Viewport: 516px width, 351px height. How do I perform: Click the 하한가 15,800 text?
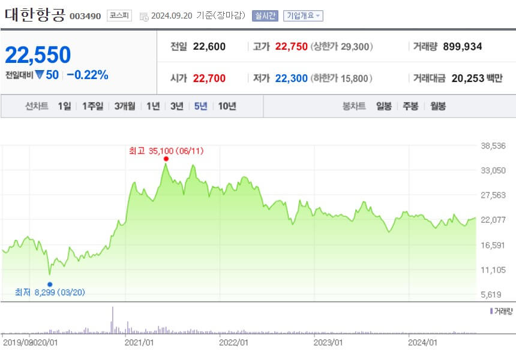click(341, 78)
